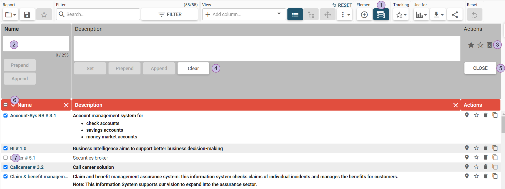Click the Clear description button

click(x=193, y=69)
